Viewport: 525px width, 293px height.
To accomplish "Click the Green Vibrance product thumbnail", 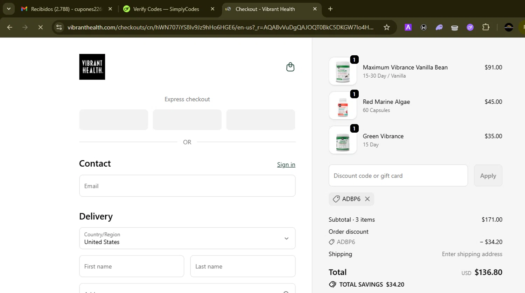I will [343, 140].
